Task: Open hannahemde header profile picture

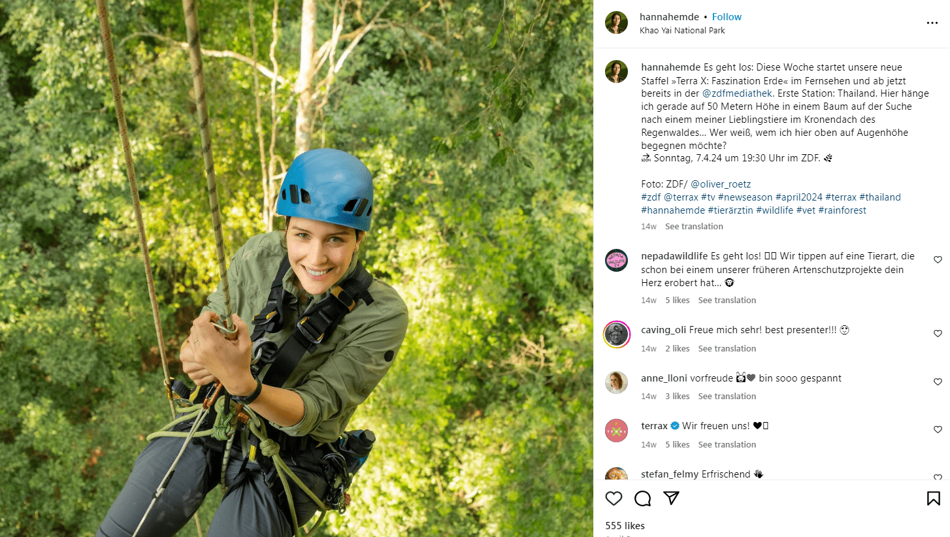Action: point(616,23)
